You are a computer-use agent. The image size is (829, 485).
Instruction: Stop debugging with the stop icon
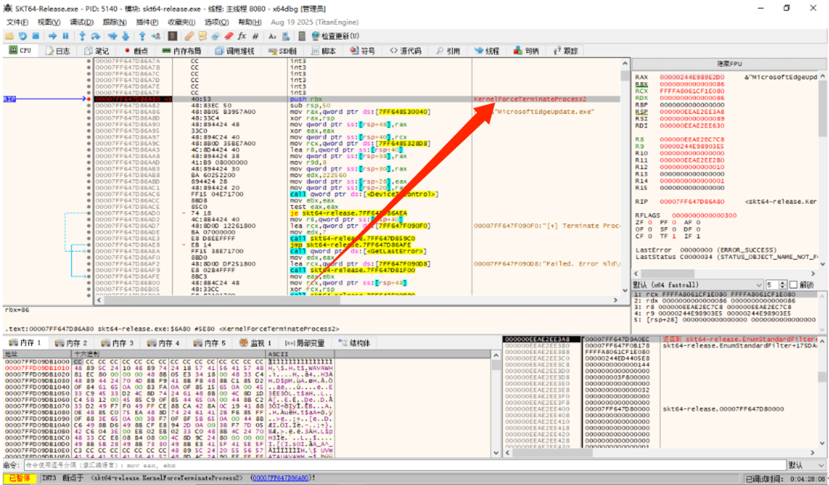point(35,36)
